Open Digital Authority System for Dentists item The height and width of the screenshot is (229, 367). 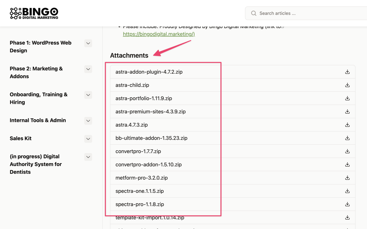pyautogui.click(x=36, y=164)
